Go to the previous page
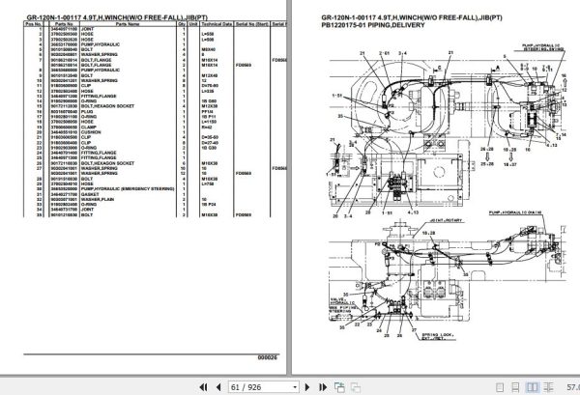 click(x=218, y=387)
